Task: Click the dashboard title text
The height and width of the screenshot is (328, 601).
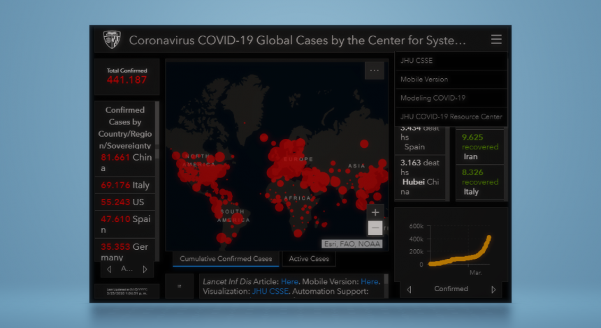Action: 298,40
